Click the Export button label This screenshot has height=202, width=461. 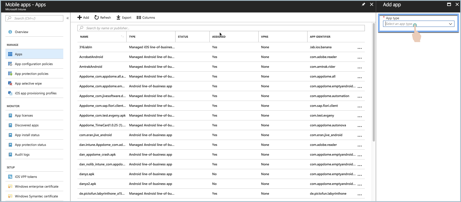tap(127, 18)
